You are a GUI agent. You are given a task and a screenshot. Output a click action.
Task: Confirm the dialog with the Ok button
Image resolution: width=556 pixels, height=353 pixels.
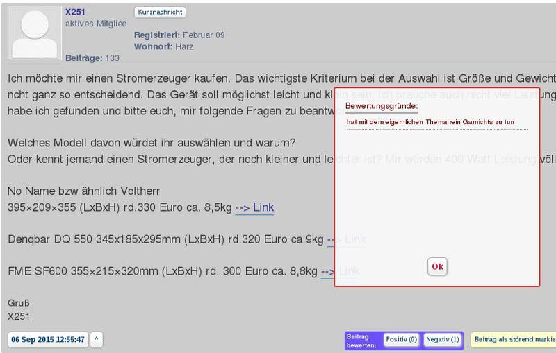[437, 266]
